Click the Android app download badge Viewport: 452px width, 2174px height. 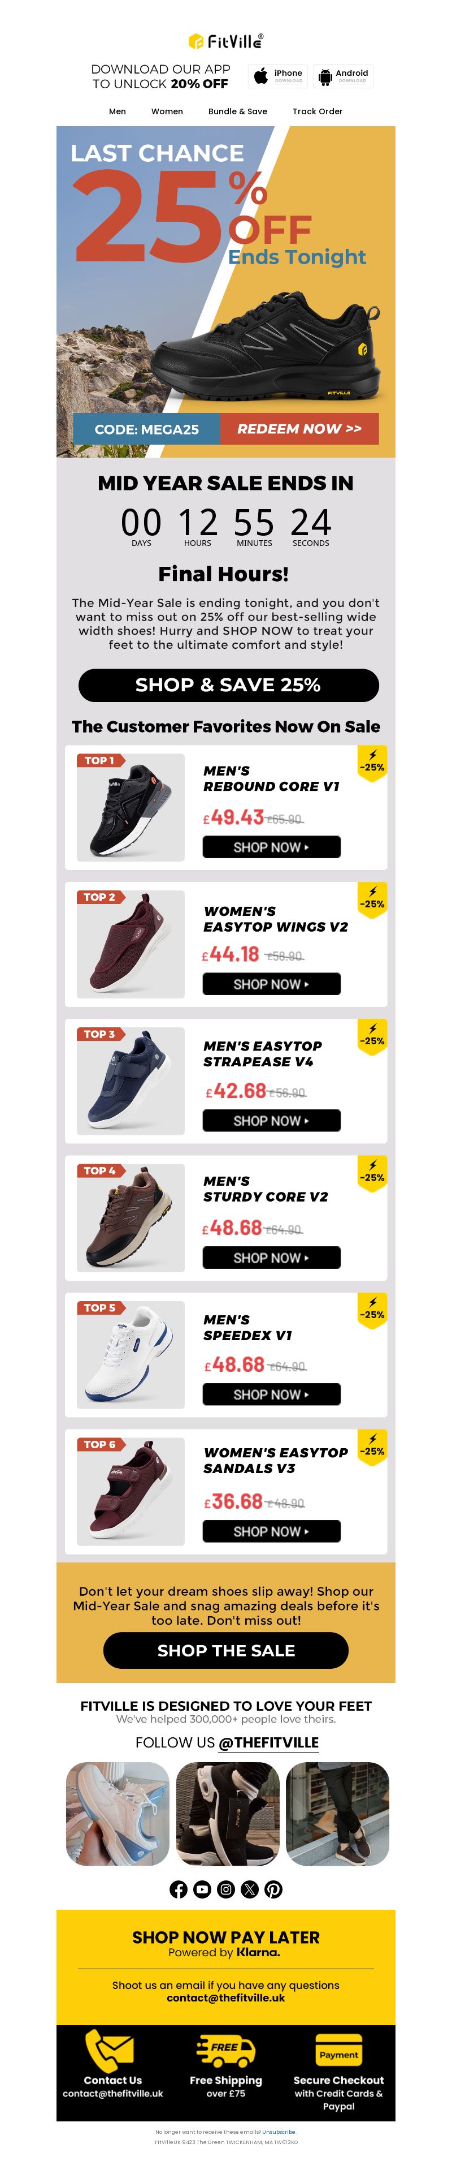(x=343, y=76)
